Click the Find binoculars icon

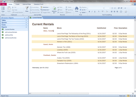pyautogui.click(x=76, y=8)
